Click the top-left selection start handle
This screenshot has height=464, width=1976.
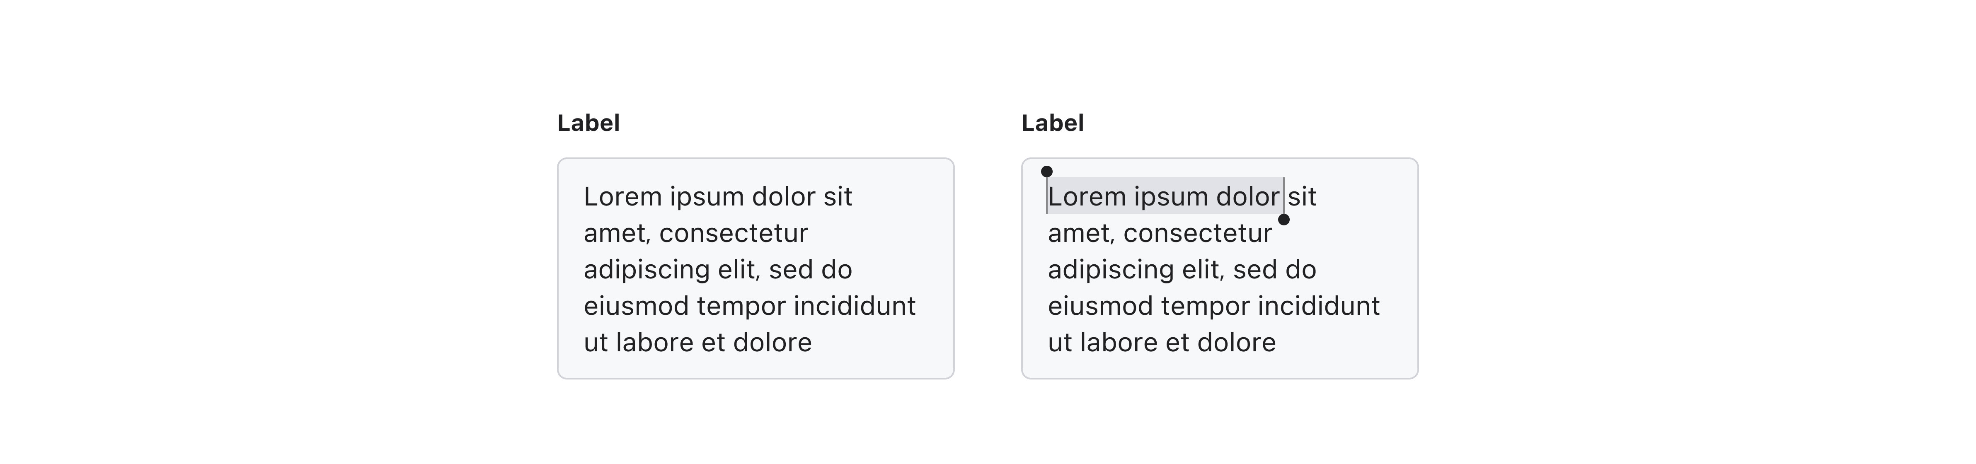(1046, 172)
